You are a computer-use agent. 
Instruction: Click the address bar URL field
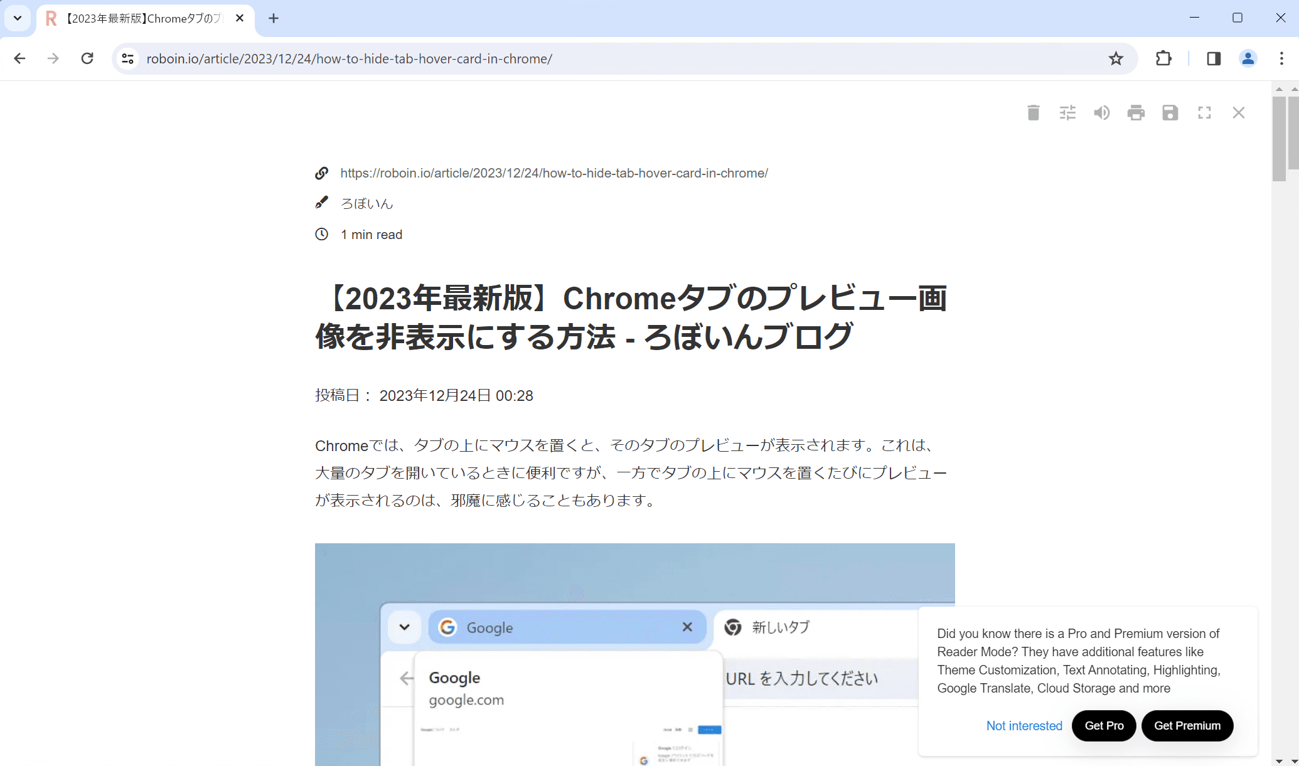pos(624,58)
